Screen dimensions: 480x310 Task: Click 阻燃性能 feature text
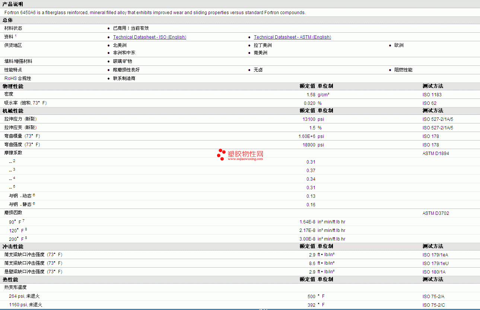tap(404, 70)
